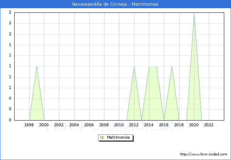The image size is (231, 160).
Task: Select the 2020 x-axis label
Action: (x=194, y=125)
